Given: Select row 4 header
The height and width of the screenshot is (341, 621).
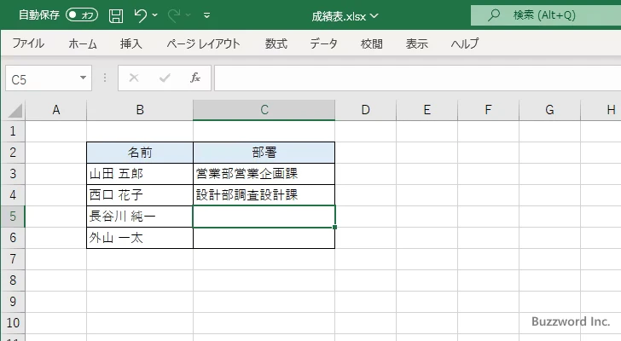Looking at the screenshot, I should point(13,195).
